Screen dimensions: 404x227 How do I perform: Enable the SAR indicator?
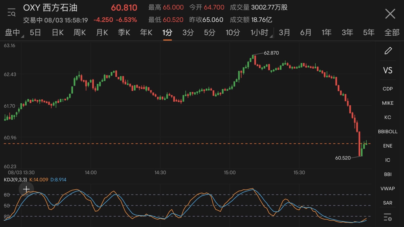[388, 203]
